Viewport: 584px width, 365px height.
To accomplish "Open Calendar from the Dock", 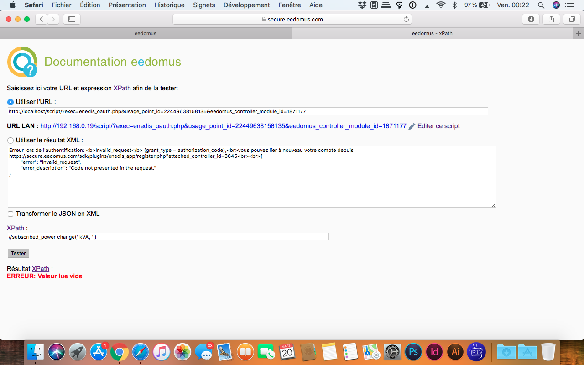I will point(287,352).
